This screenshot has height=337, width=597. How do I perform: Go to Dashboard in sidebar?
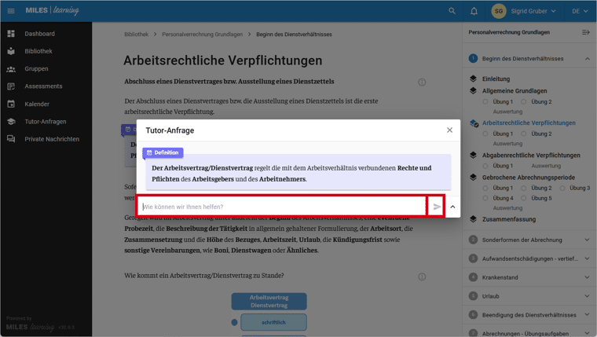click(39, 34)
